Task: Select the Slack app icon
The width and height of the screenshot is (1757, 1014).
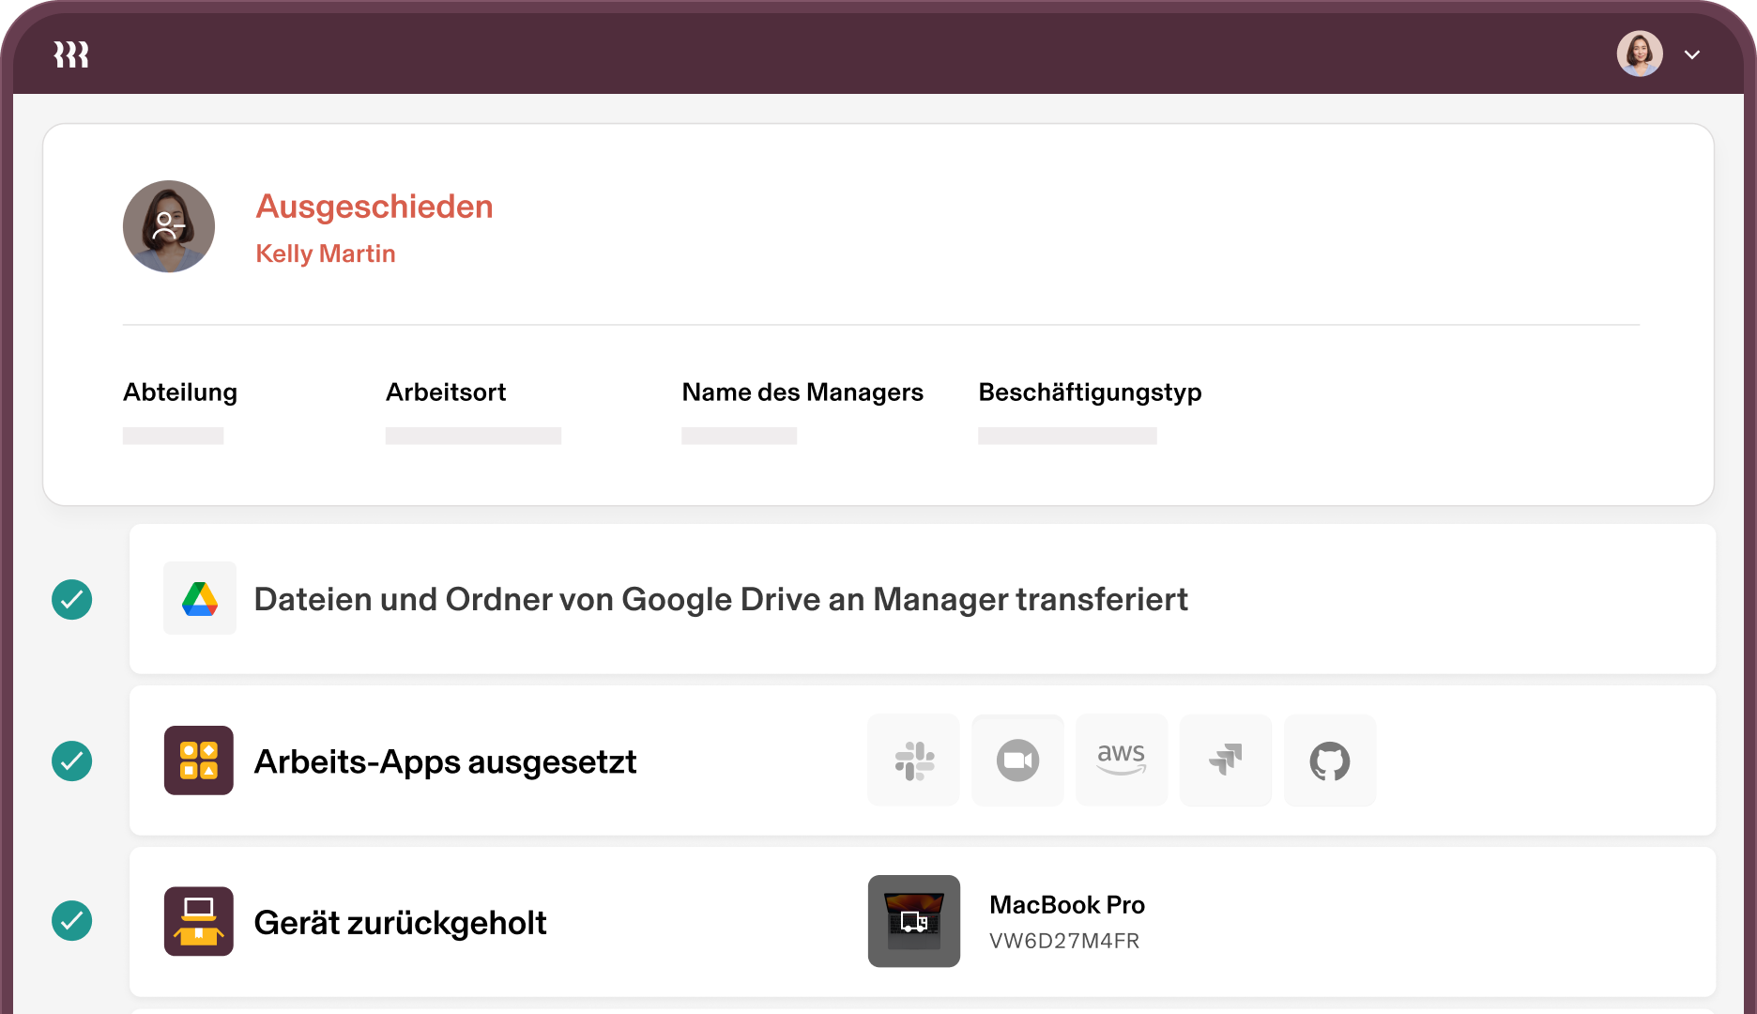Action: tap(913, 760)
